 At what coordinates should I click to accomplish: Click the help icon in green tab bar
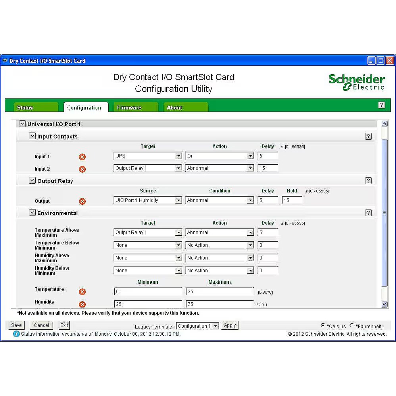pos(381,105)
